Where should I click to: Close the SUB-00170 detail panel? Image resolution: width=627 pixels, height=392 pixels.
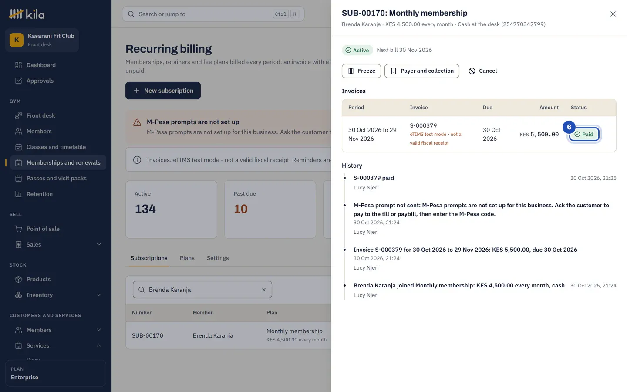(613, 14)
